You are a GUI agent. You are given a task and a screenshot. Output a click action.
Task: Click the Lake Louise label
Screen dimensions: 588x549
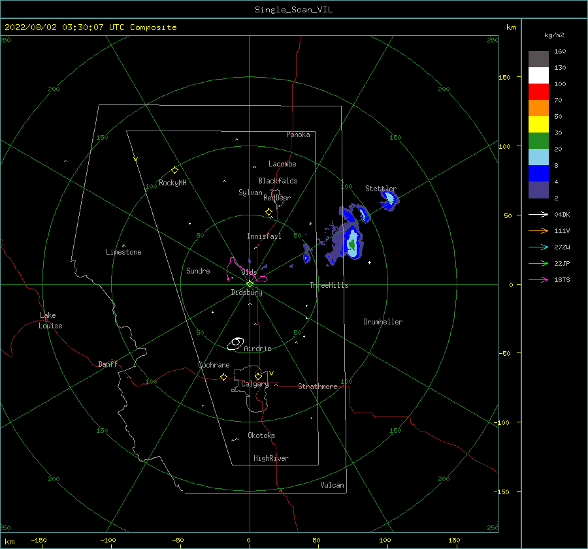tap(50, 321)
